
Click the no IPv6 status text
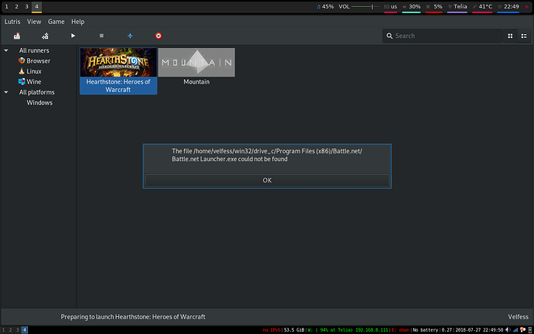272,330
